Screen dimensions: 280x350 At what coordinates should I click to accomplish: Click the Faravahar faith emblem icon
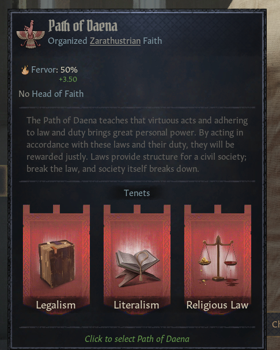[x=31, y=34]
